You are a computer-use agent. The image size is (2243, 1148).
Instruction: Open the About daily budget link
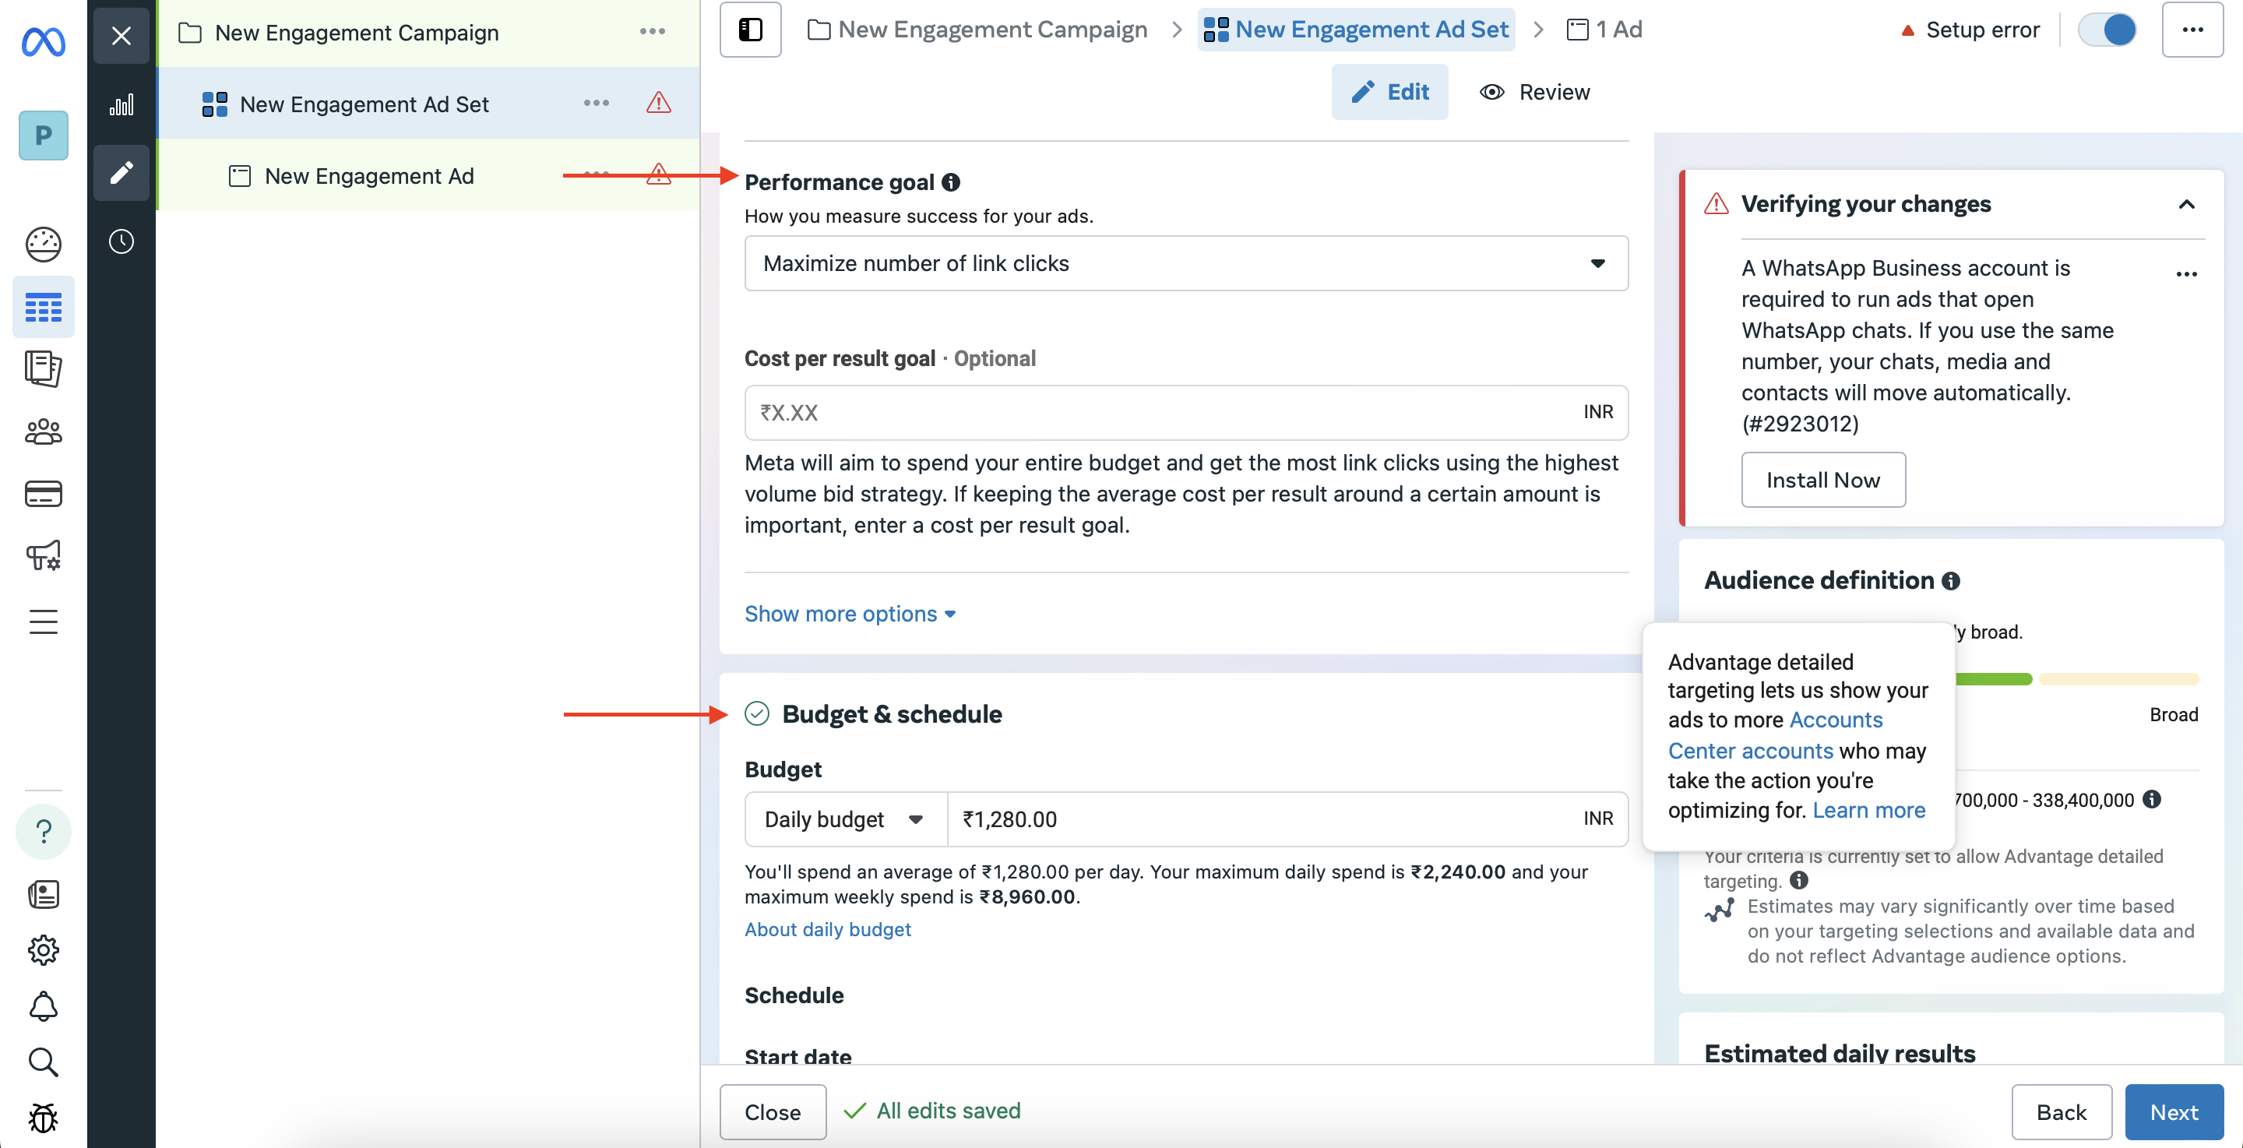click(x=827, y=929)
